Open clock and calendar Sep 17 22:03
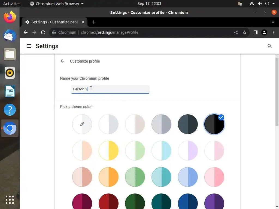Viewport: 279px width, 209px height. point(149,4)
